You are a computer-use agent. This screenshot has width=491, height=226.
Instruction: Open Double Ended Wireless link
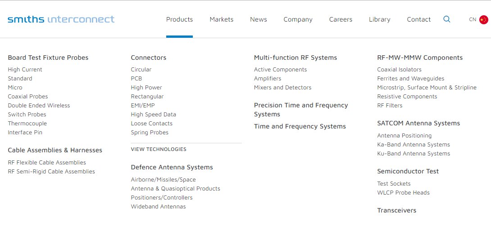coord(39,106)
